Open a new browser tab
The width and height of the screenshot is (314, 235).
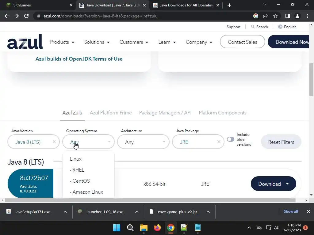click(229, 5)
